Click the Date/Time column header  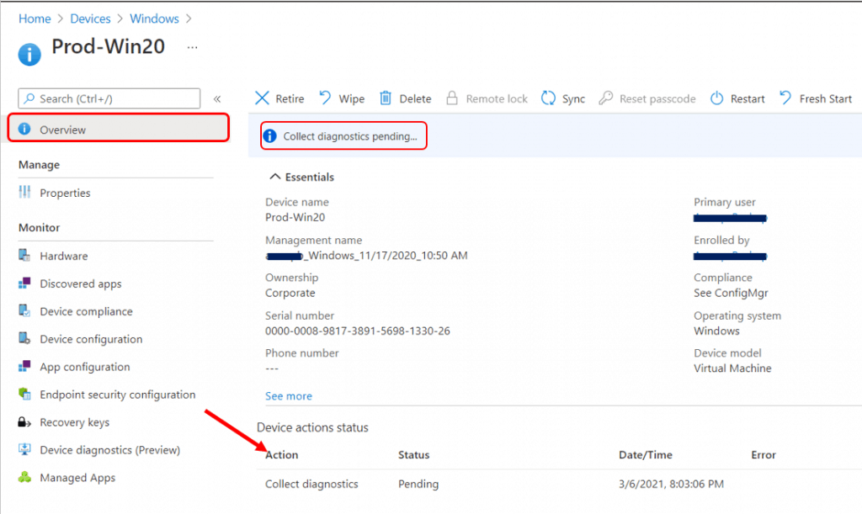point(646,454)
